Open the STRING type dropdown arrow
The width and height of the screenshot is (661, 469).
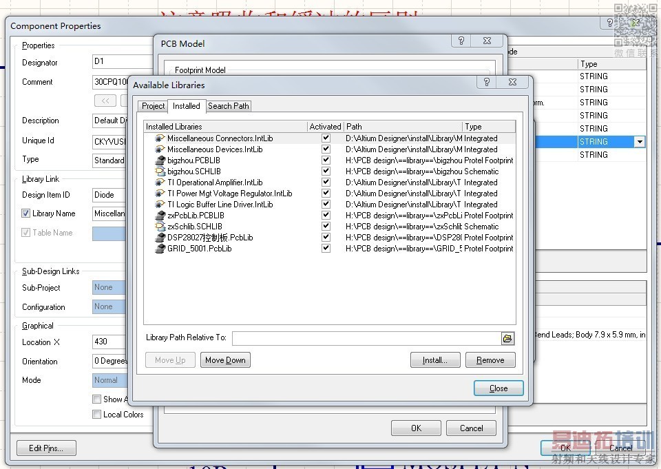click(x=640, y=142)
